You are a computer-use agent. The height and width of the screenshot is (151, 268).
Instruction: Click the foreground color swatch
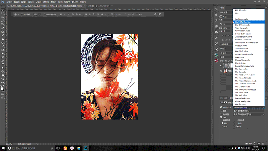[2, 88]
